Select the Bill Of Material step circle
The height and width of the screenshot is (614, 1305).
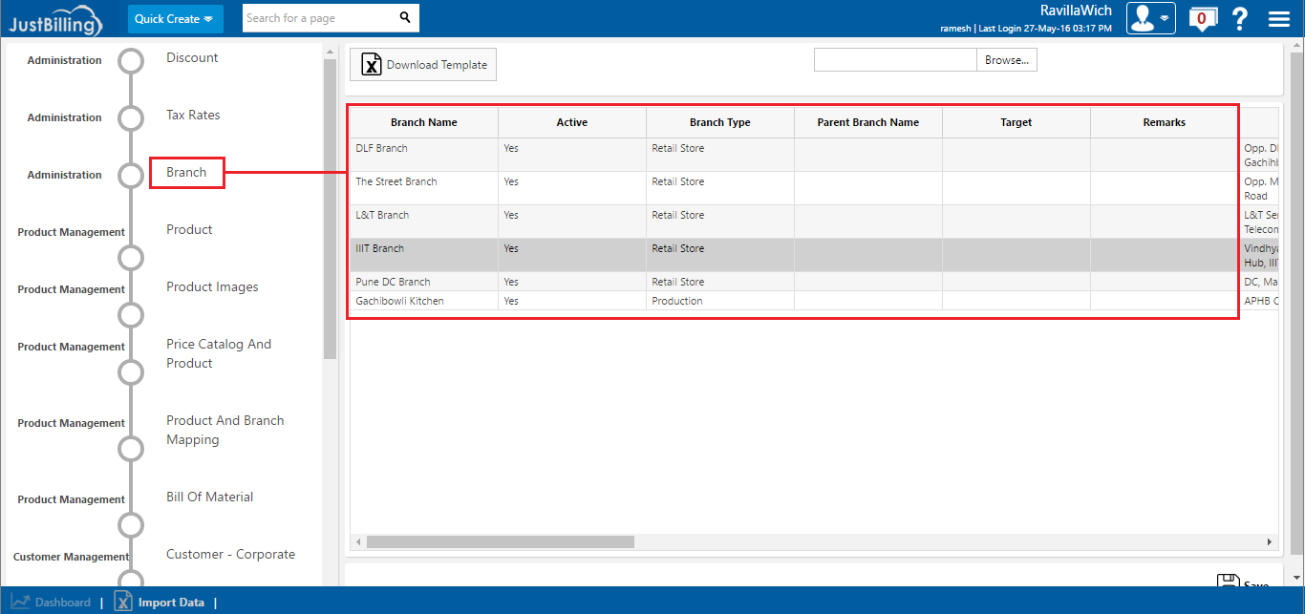pos(131,525)
